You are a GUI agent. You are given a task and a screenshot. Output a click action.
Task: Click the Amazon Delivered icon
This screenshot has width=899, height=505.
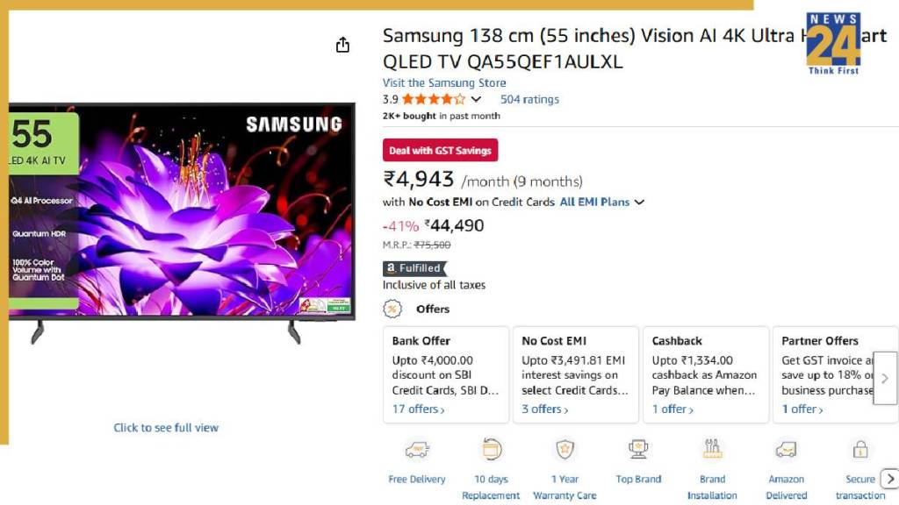pyautogui.click(x=786, y=450)
